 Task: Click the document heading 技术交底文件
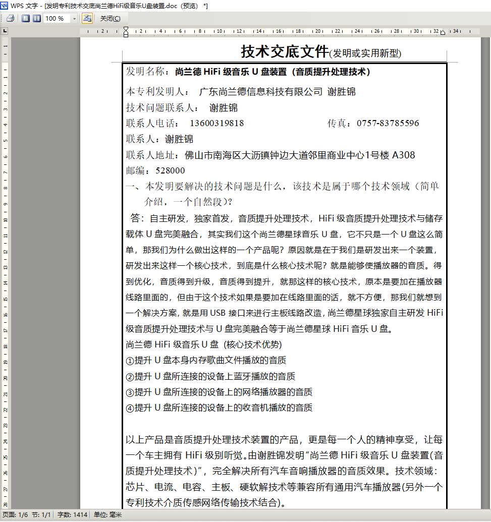click(284, 51)
